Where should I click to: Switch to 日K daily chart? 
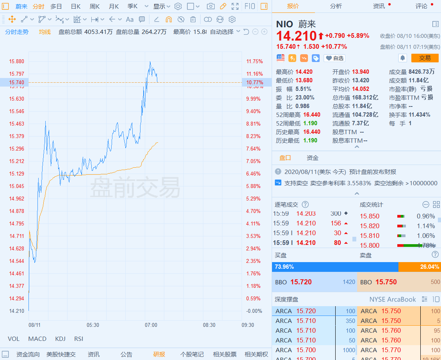coord(76,6)
